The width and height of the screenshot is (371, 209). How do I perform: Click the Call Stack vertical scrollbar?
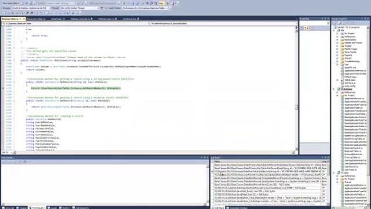pyautogui.click(x=328, y=183)
